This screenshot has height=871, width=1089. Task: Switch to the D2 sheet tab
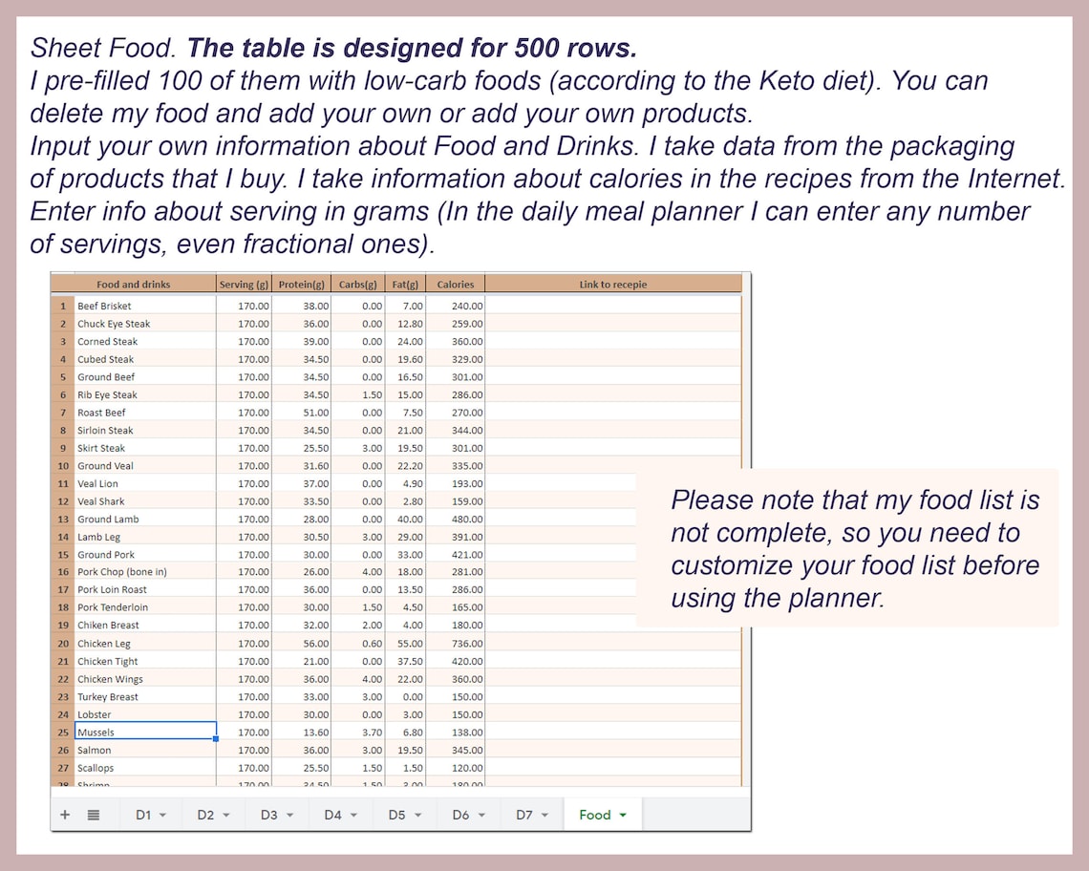[206, 814]
